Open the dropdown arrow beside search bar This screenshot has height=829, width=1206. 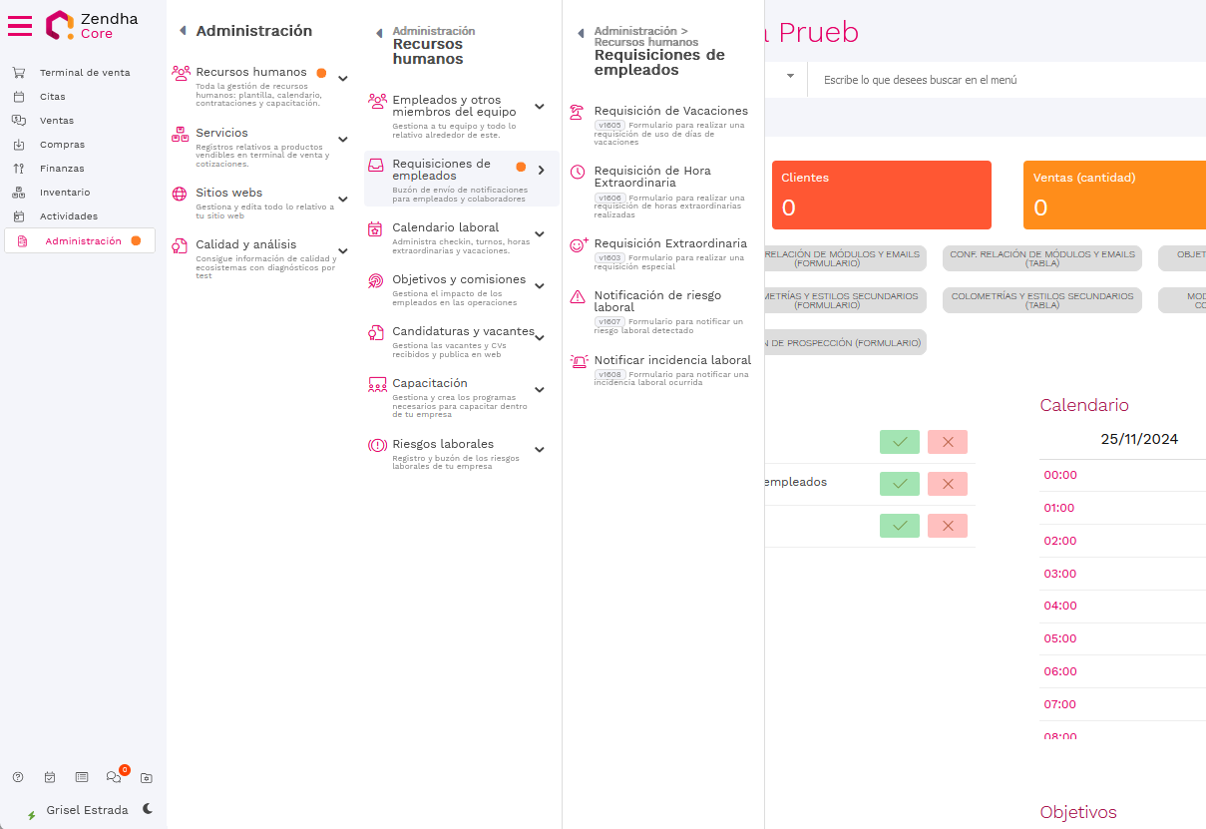[790, 76]
